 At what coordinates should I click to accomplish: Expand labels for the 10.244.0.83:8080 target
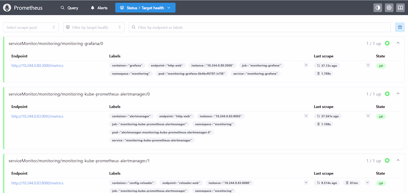[x=306, y=183]
